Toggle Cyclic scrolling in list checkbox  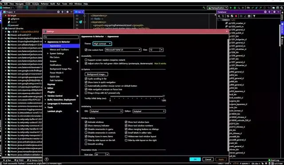tap(86, 79)
